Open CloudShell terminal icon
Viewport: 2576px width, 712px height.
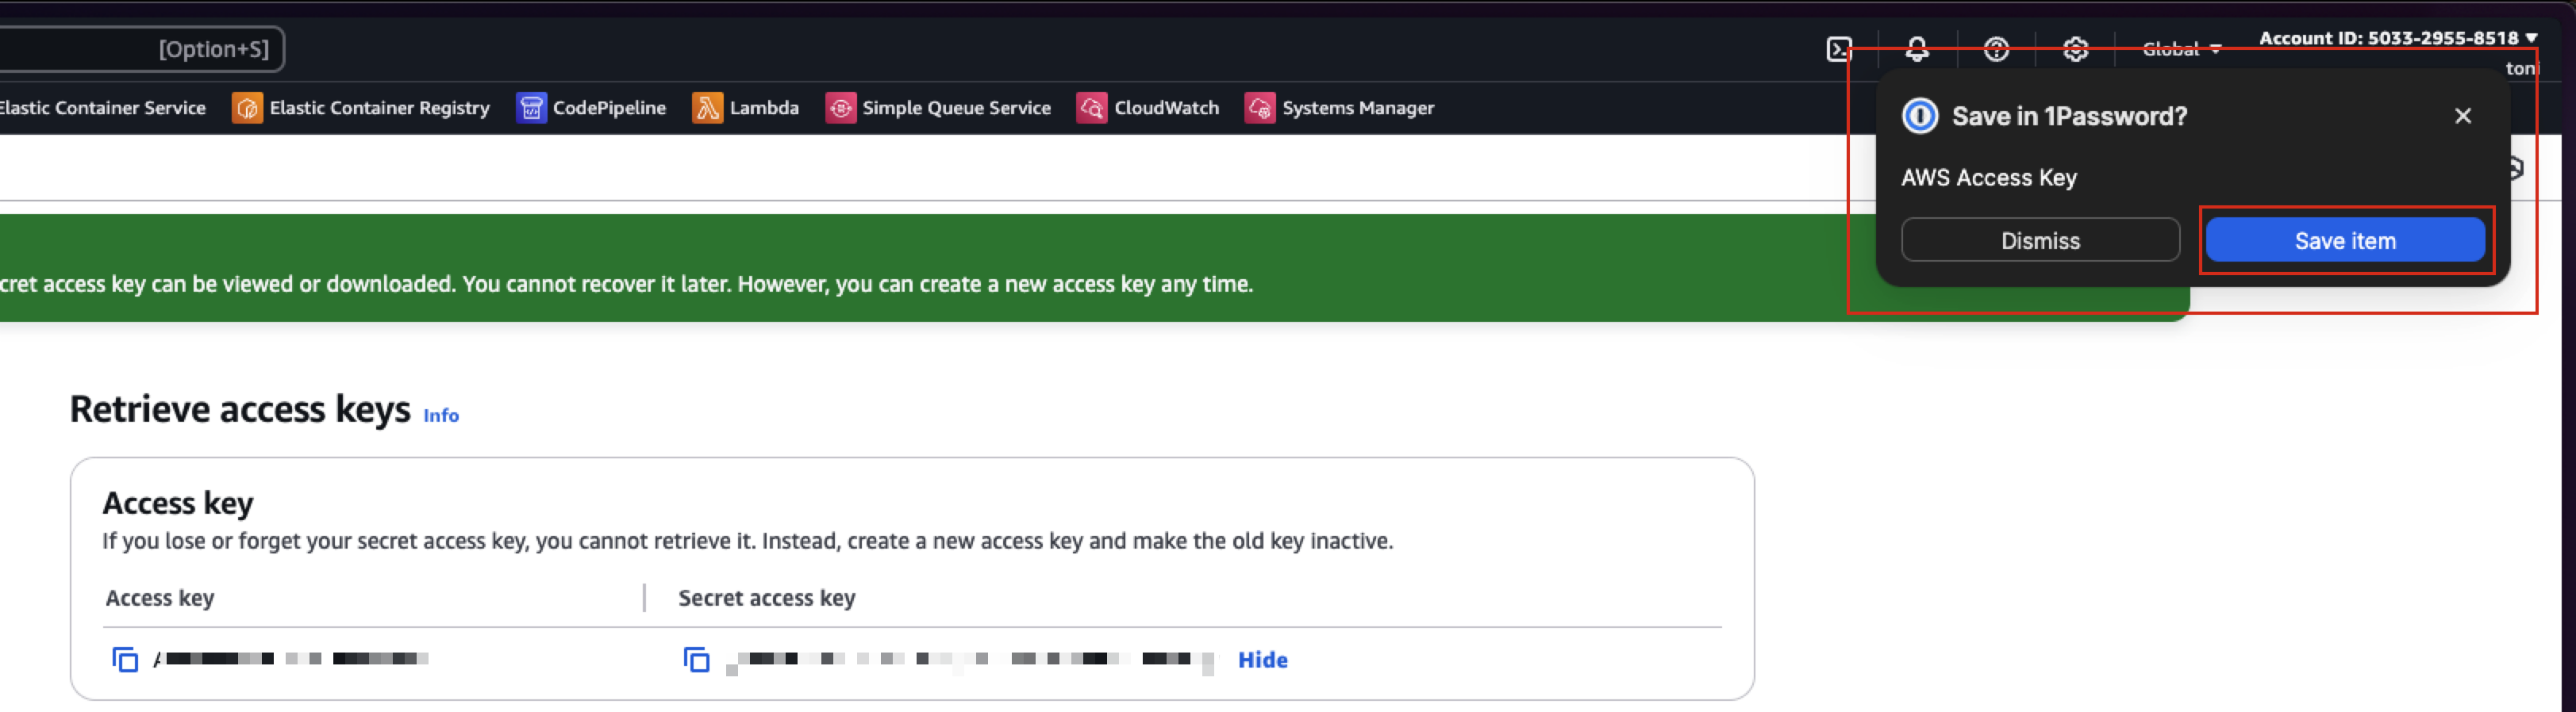(x=1838, y=49)
